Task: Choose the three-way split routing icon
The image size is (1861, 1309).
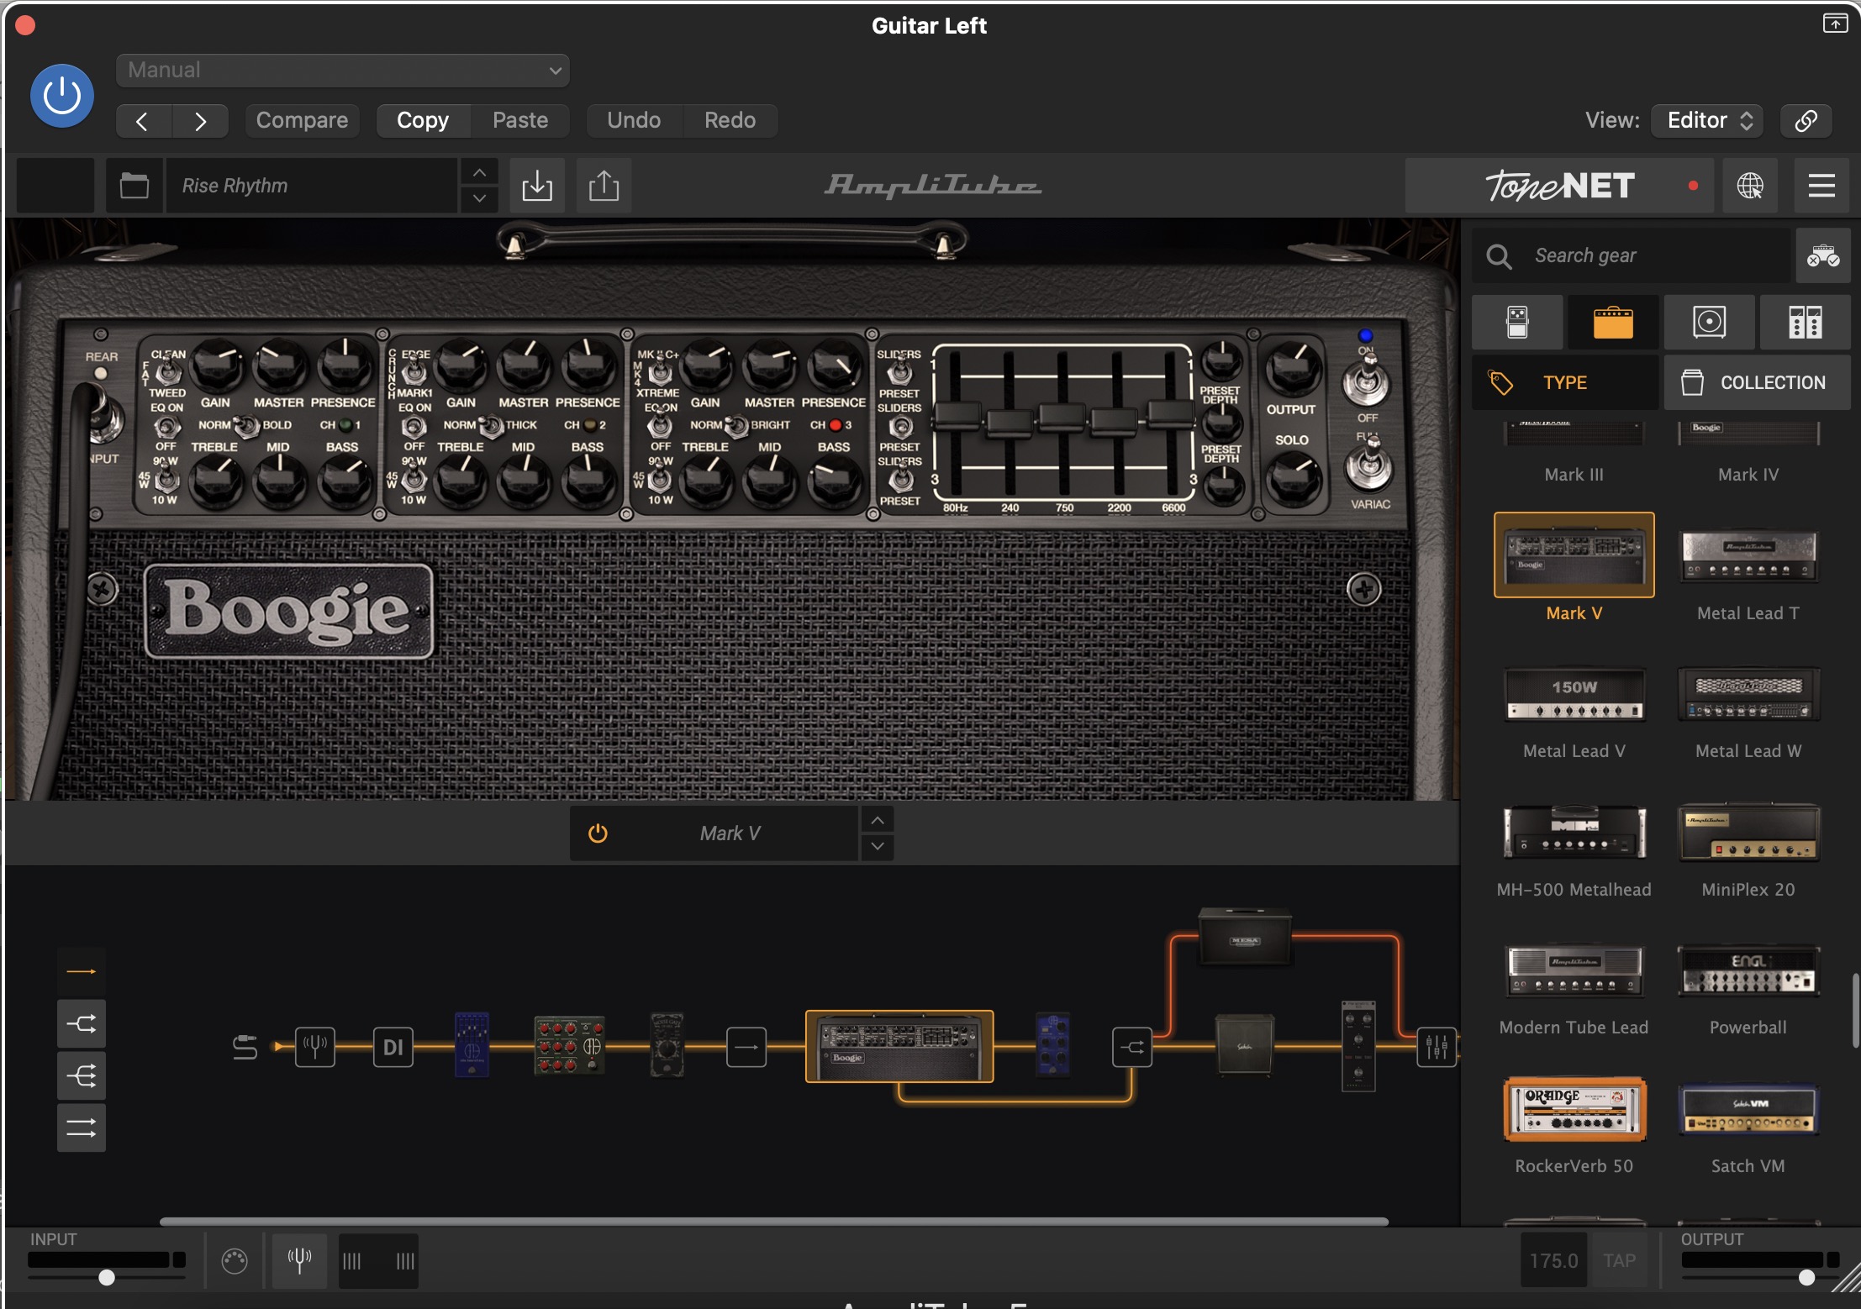Action: coord(82,1076)
